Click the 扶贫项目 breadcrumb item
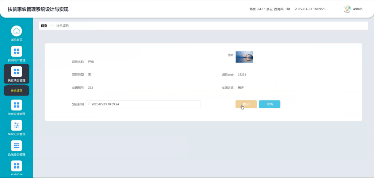The image size is (374, 178). 62,26
